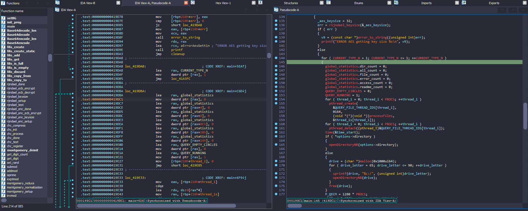Open the Hex View-1 tab
This screenshot has height=211, width=528.
coord(223,3)
